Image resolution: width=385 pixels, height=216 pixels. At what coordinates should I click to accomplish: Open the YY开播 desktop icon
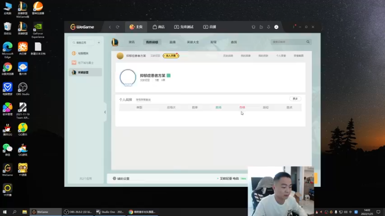pyautogui.click(x=8, y=190)
